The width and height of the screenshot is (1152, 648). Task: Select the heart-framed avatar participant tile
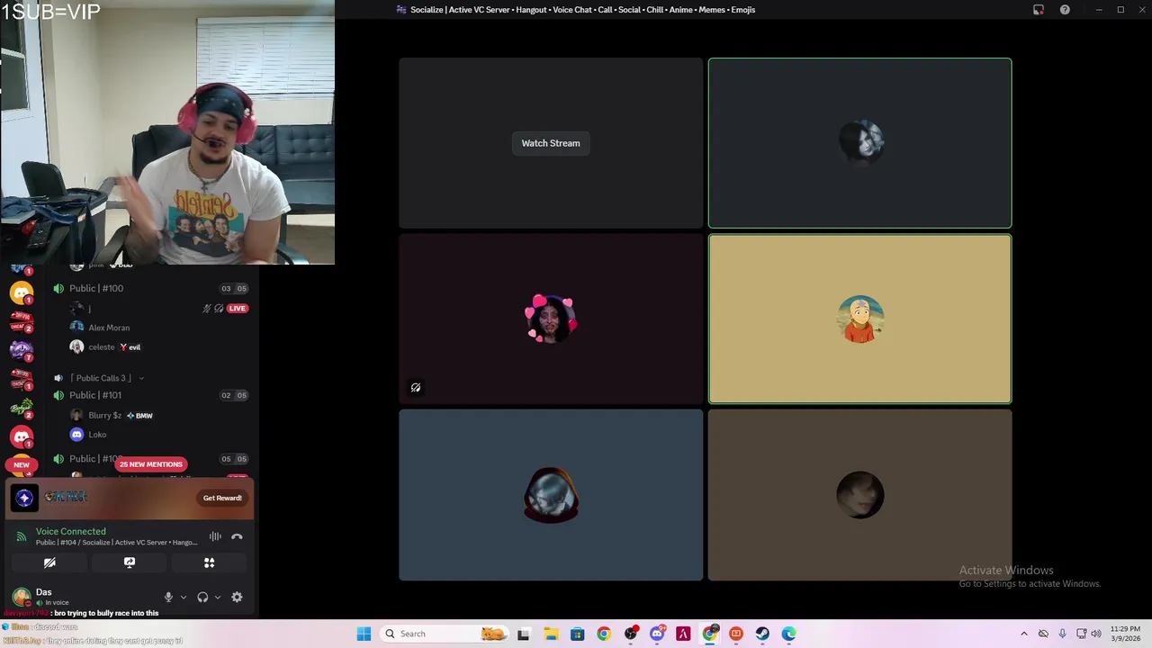pyautogui.click(x=551, y=319)
